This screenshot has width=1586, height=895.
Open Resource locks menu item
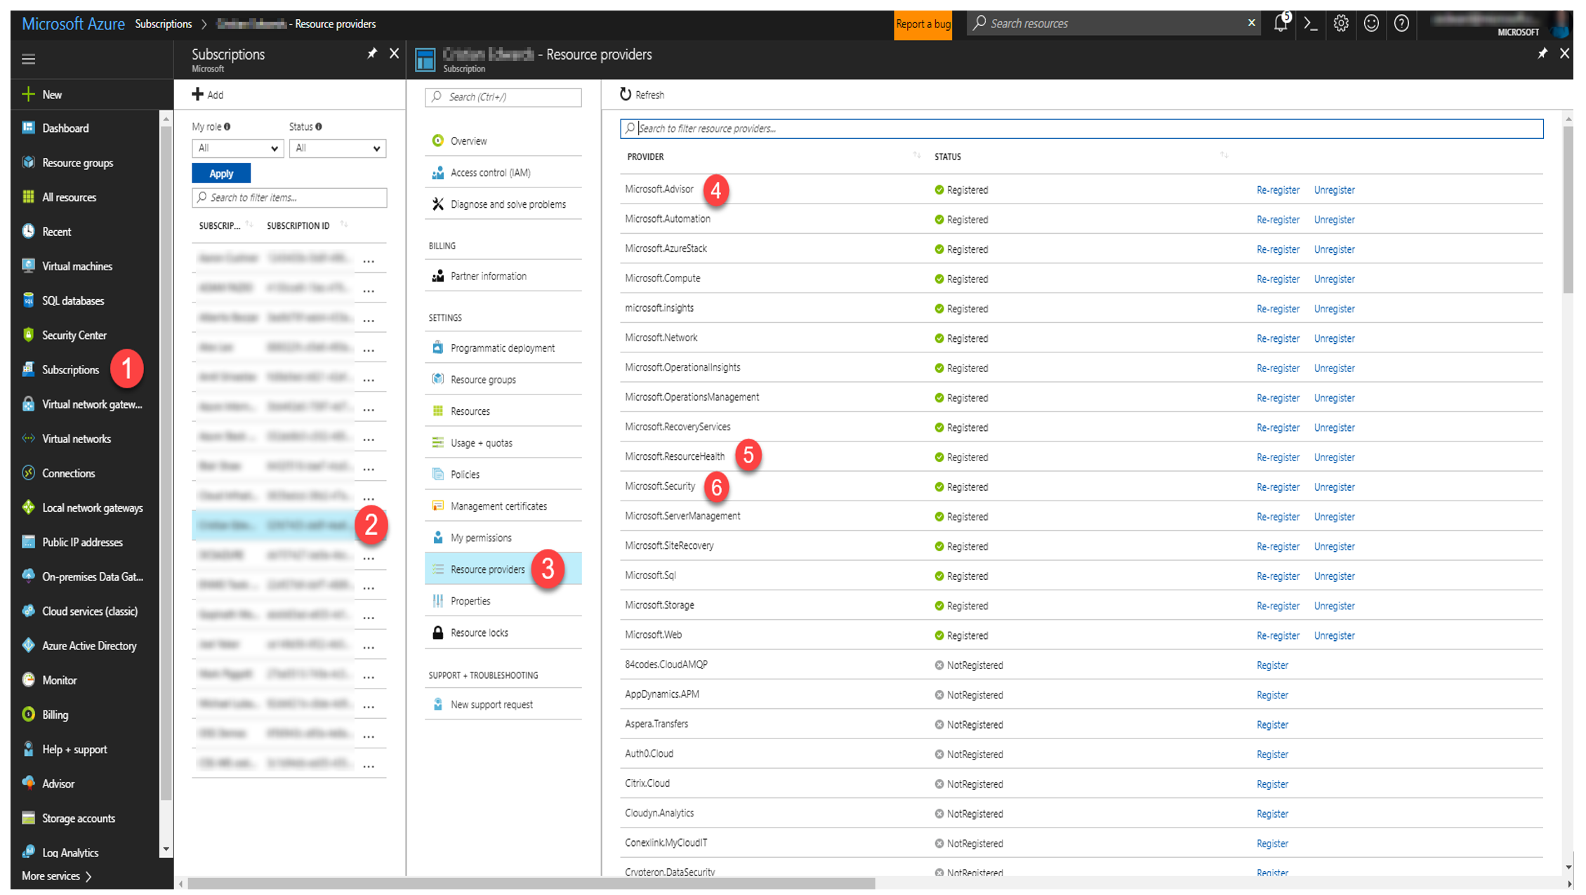[x=503, y=632]
